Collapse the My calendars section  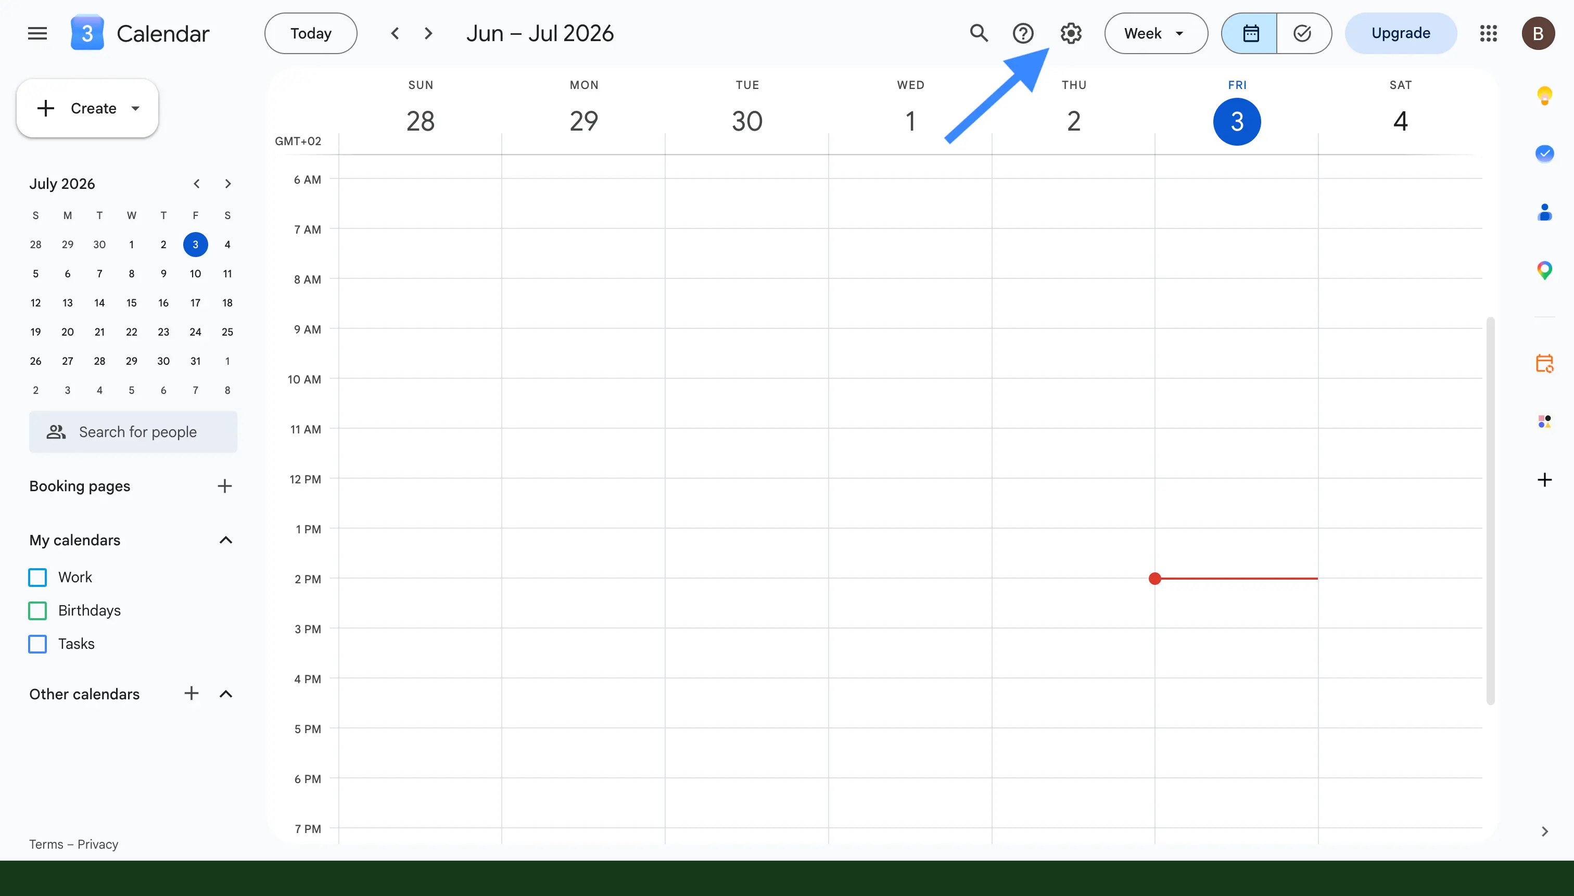[226, 540]
